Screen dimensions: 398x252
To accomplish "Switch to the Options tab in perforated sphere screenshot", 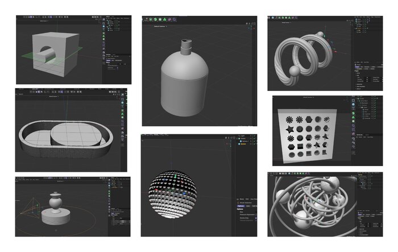I will 241,206.
